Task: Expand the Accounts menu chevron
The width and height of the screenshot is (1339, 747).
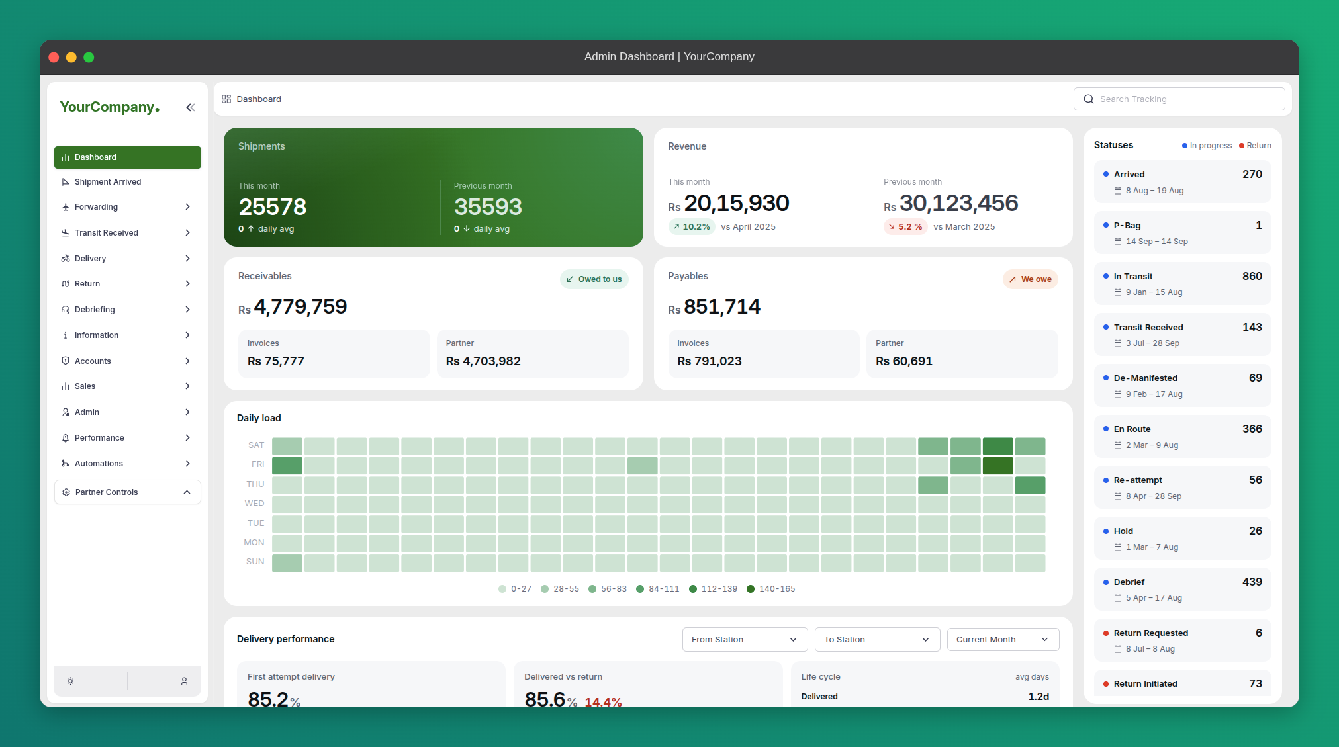Action: (188, 361)
